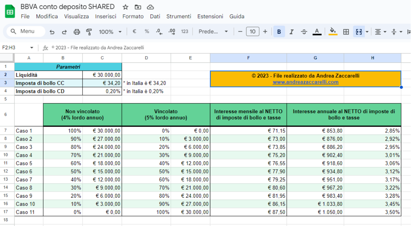Toggle strikethrough formatting
The image size is (411, 226).
pos(304,32)
